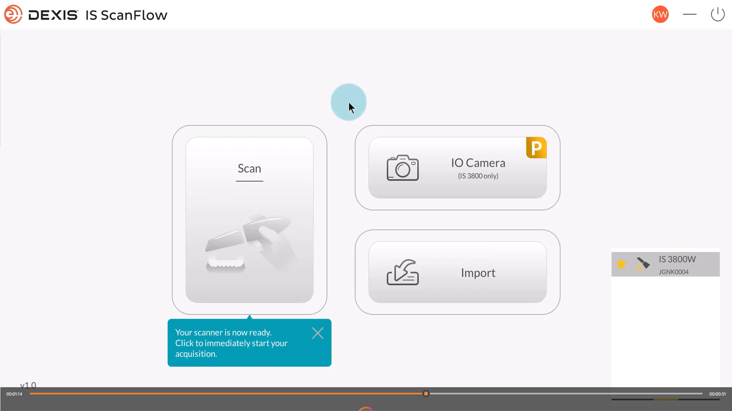Click the "(IS 3800 only)" subtitle
Viewport: 732px width, 411px height.
pos(478,176)
